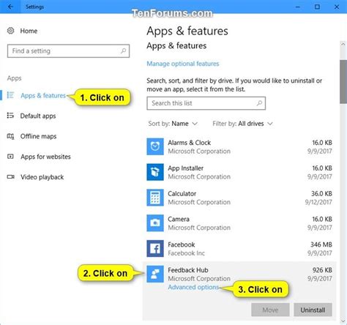
Task: Select the Alarms & Clock app name
Action: coord(189,143)
